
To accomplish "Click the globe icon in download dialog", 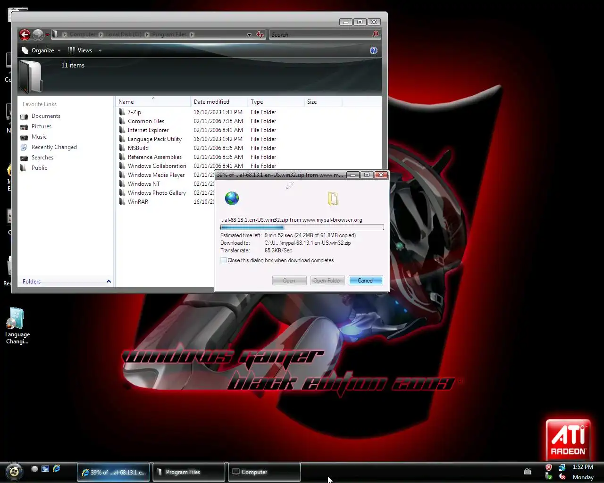I will click(x=232, y=198).
